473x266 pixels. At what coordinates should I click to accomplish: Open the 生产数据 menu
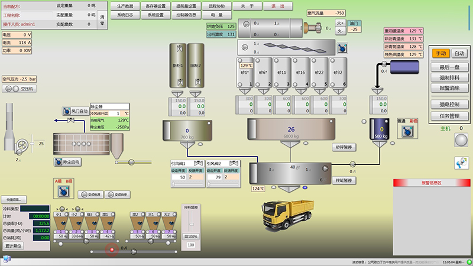[x=125, y=6]
